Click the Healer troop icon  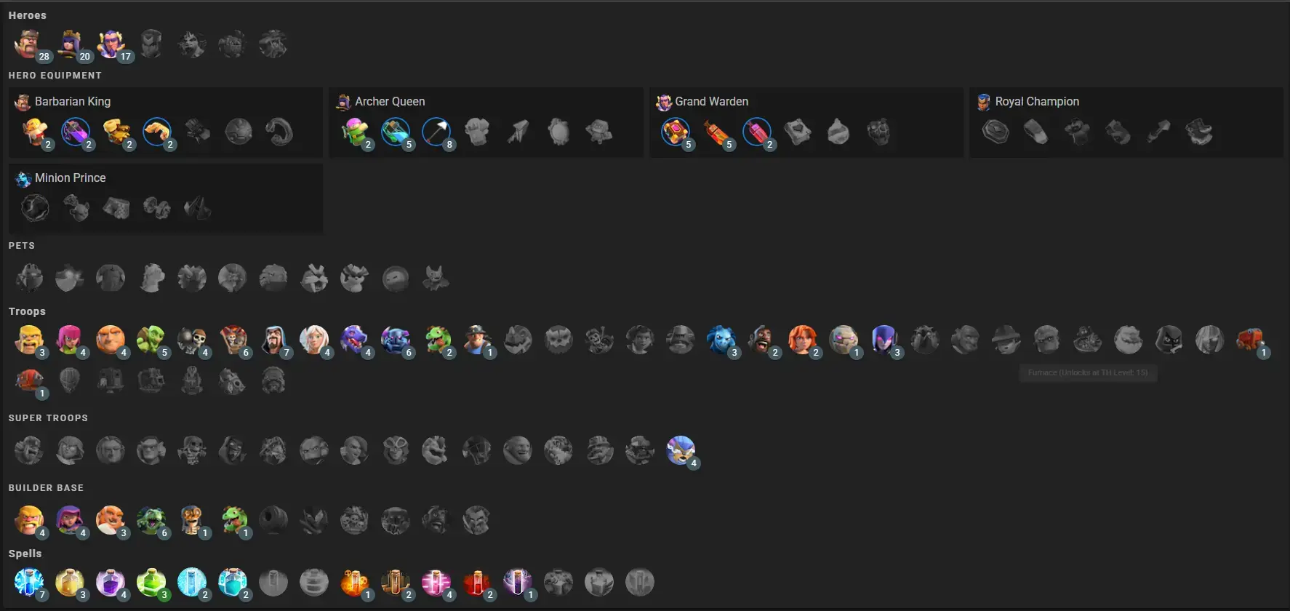(x=314, y=340)
